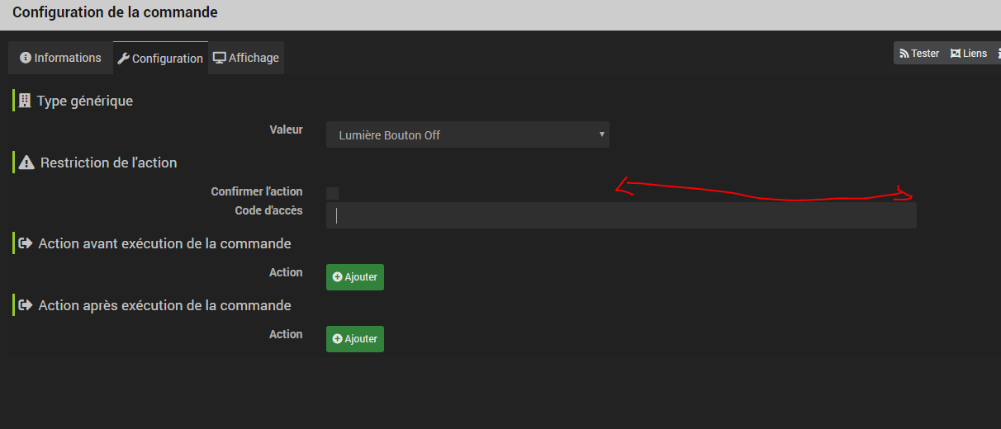Click Ajouter under Action après exécution
Image resolution: width=1001 pixels, height=429 pixels.
355,339
